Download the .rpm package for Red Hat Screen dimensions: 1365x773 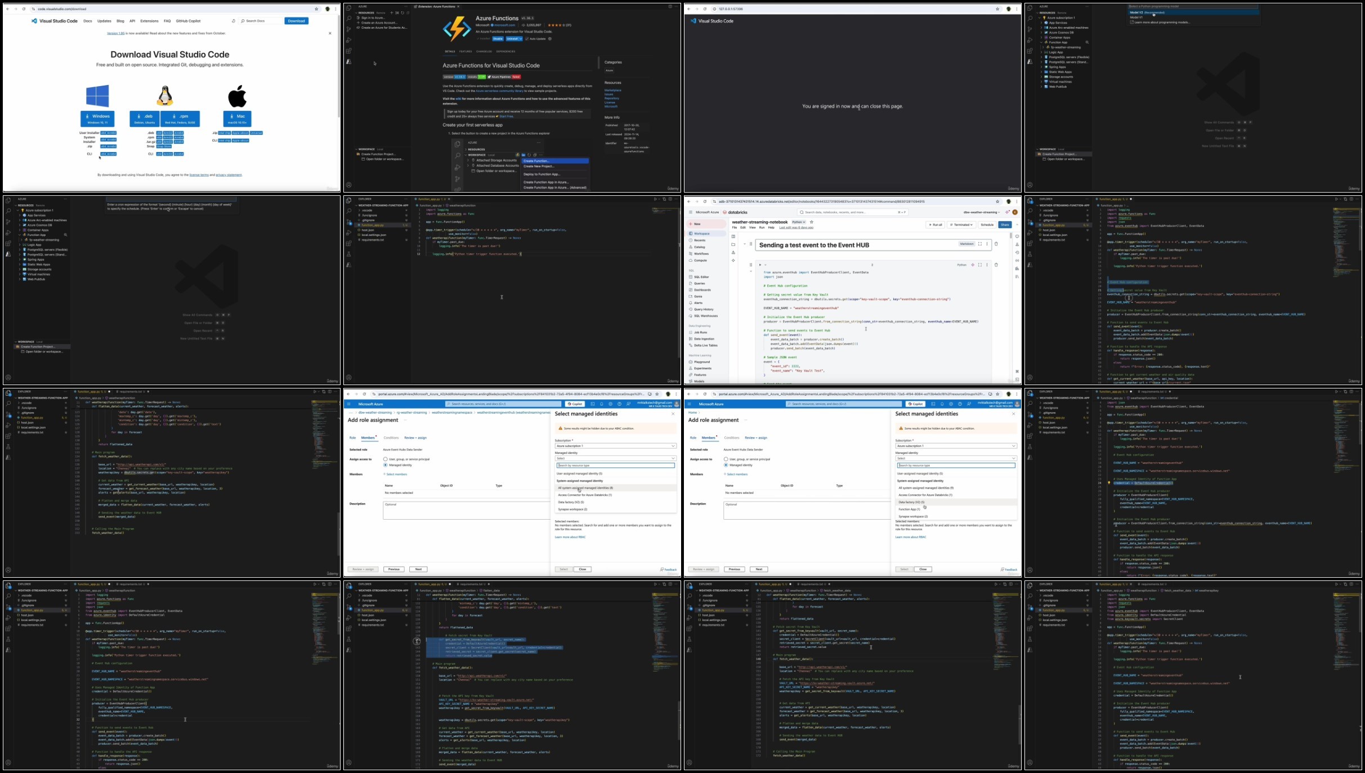(180, 118)
